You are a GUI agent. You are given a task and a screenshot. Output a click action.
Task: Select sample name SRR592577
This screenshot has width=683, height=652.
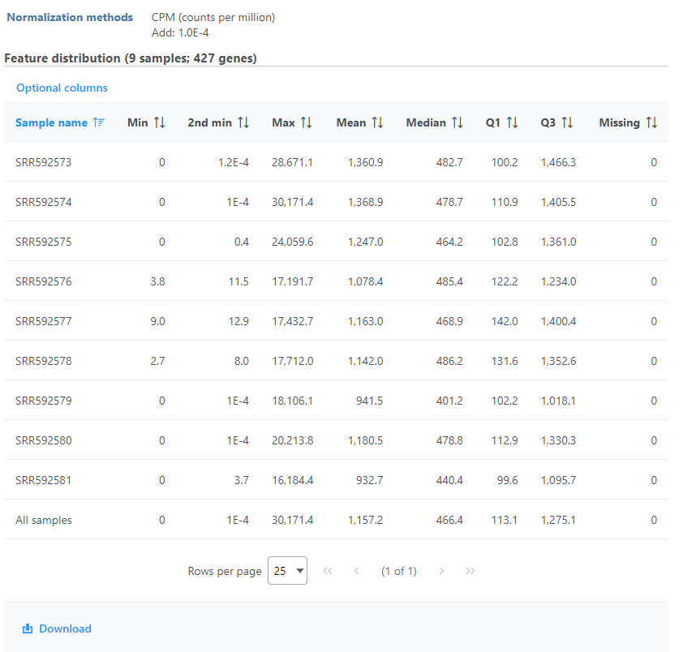click(x=44, y=321)
